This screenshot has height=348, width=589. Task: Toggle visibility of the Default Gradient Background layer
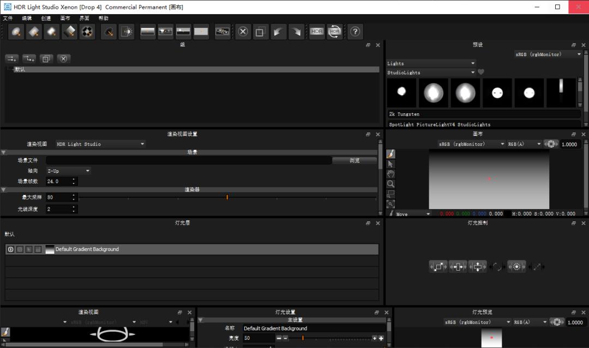click(x=10, y=249)
